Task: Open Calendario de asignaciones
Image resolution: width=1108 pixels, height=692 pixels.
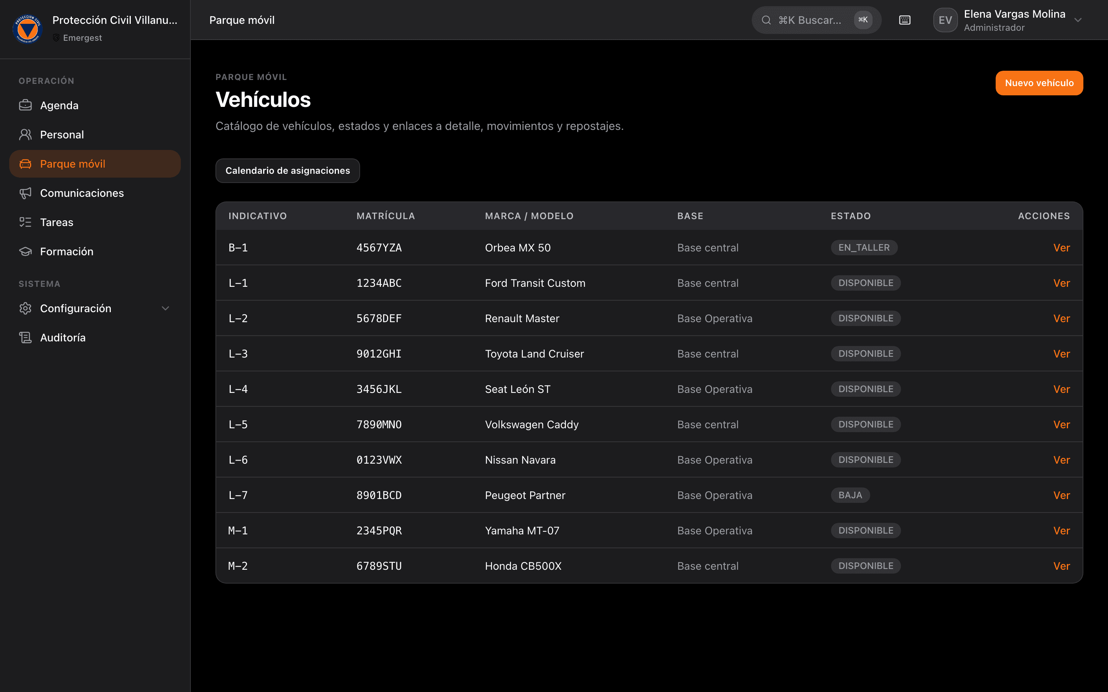Action: (287, 171)
